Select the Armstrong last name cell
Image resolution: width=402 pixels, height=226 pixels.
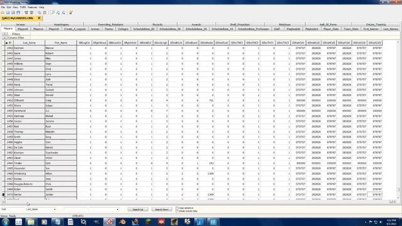click(30, 173)
